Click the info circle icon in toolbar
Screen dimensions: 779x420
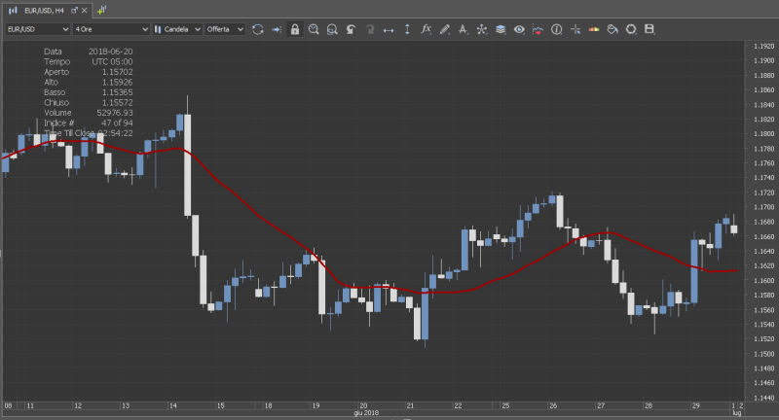tap(556, 29)
